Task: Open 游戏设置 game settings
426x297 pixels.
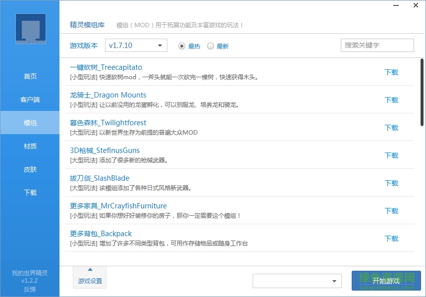Action: pos(89,280)
